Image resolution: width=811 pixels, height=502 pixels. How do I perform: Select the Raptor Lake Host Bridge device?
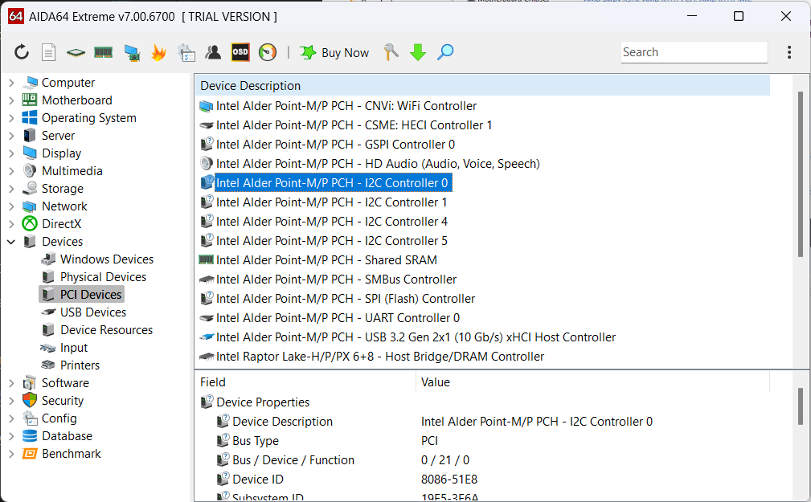pyautogui.click(x=380, y=357)
